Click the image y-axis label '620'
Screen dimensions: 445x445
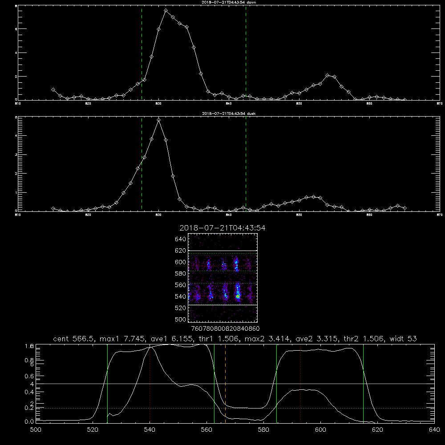click(180, 251)
